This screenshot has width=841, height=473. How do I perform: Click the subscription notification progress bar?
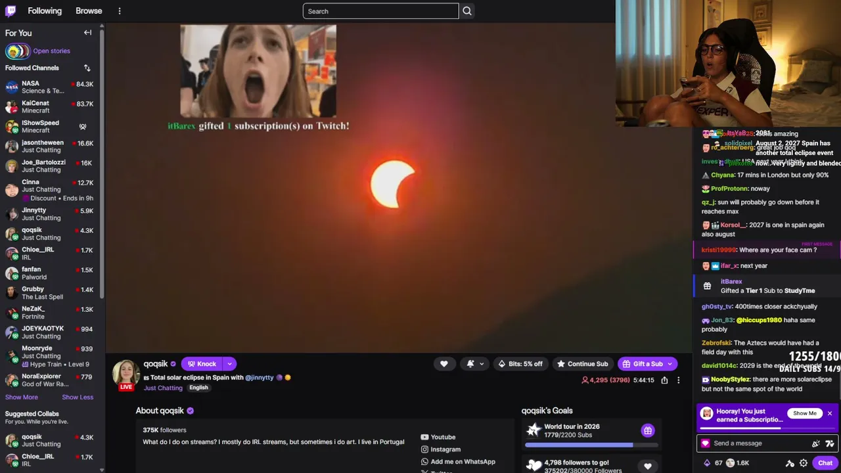point(767,428)
